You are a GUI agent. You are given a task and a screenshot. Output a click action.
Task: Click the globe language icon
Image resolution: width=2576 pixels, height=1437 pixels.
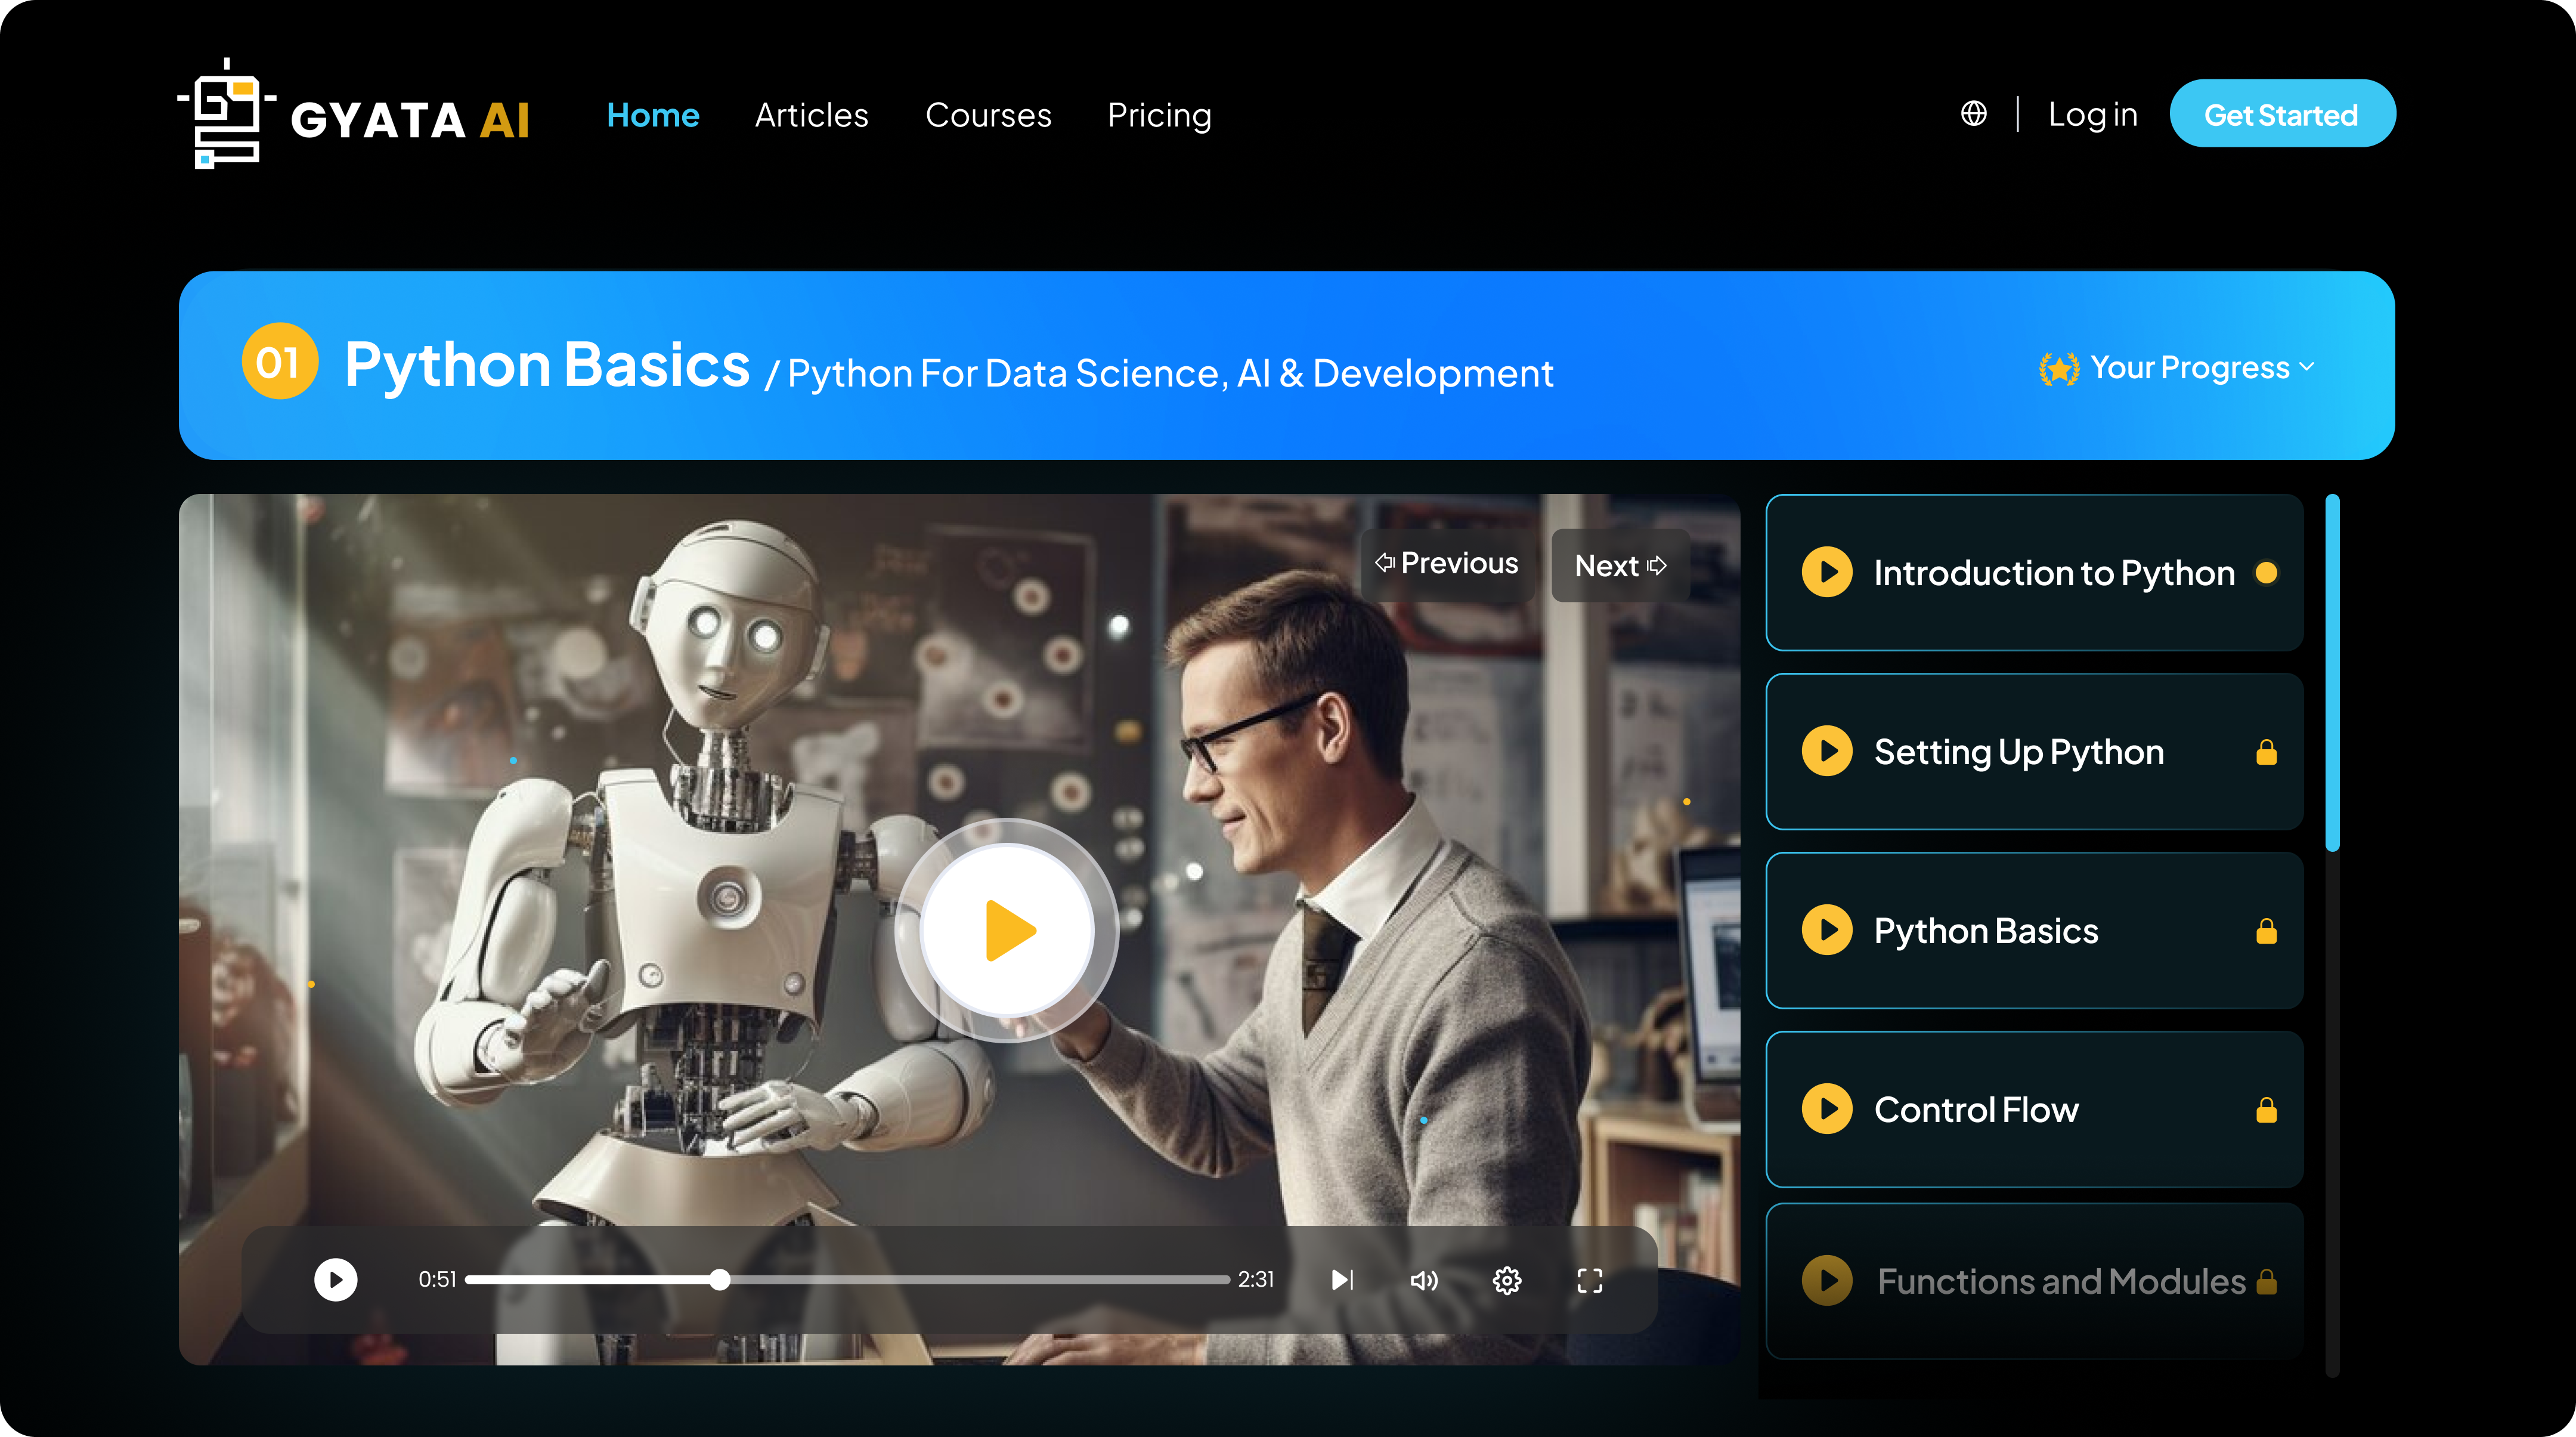pyautogui.click(x=1973, y=114)
